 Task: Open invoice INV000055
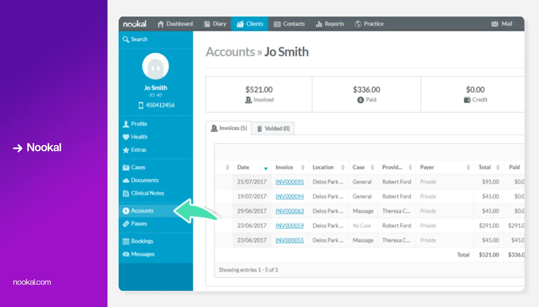pos(289,240)
